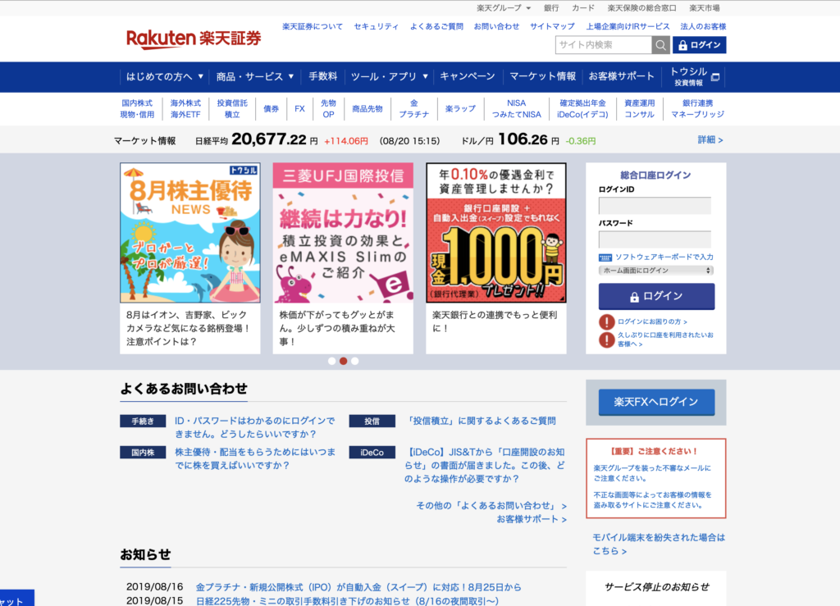Open the 金プラチナ・新規公開株式 news link
840x606 pixels.
[x=358, y=587]
